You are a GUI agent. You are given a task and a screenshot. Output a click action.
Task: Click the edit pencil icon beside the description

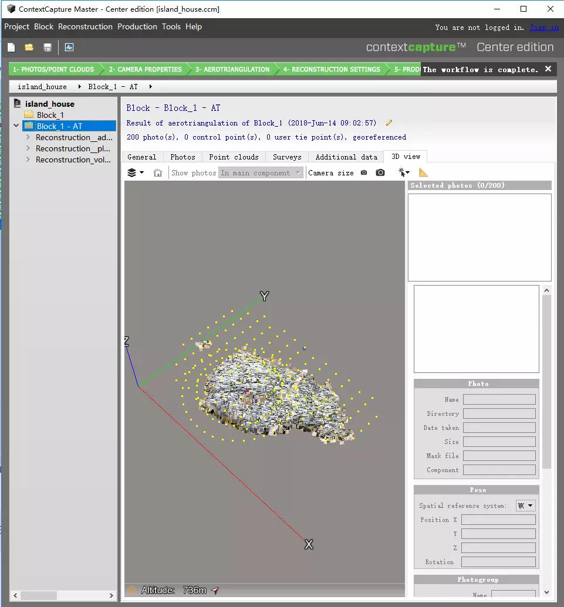click(389, 123)
